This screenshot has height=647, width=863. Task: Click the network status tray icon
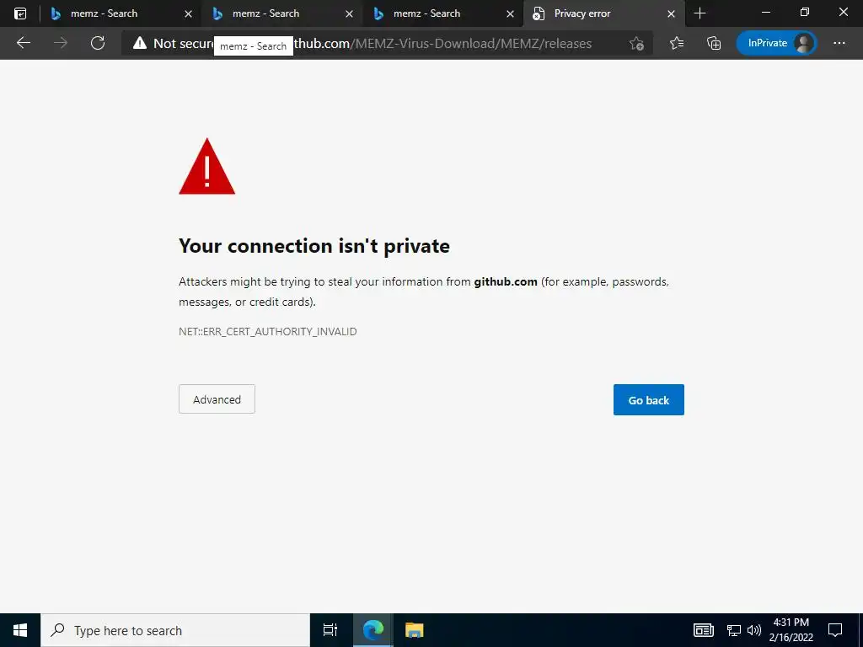click(734, 630)
